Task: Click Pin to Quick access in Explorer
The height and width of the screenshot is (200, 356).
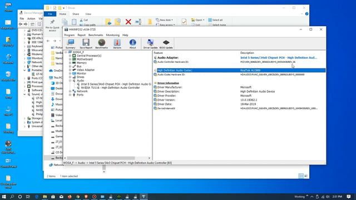Action: (52, 26)
